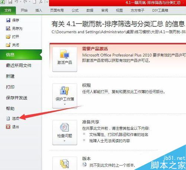Image resolution: width=186 pixels, height=170 pixels.
Task: Switch to the Insert (插入) tab
Action: (39, 10)
